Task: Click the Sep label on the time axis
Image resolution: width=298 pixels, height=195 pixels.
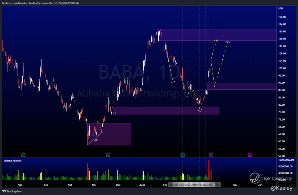Action: pyautogui.click(x=46, y=185)
